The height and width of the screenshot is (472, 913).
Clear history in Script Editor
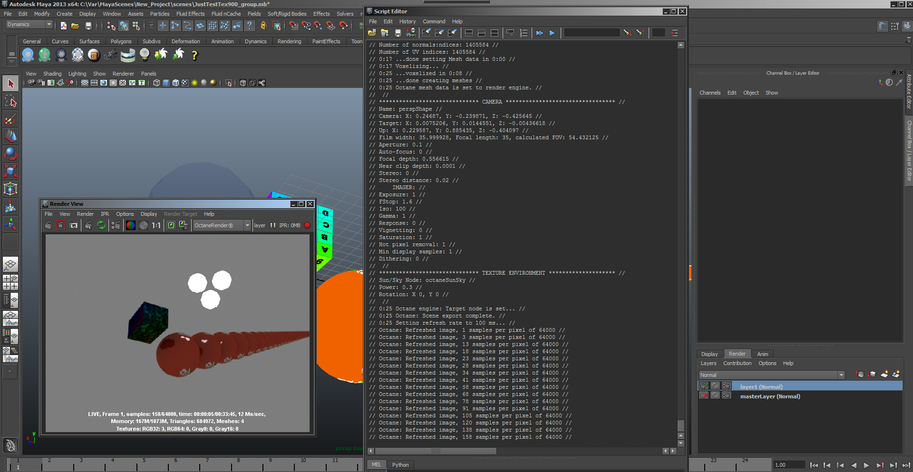427,33
